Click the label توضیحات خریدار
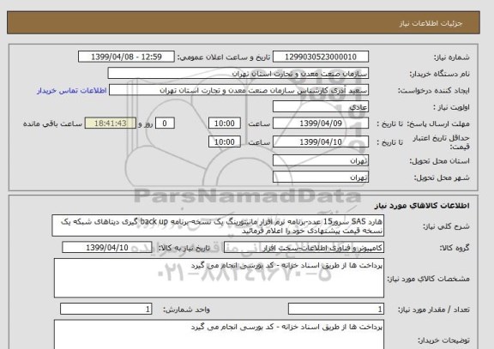494x349 pixels. coord(443,340)
